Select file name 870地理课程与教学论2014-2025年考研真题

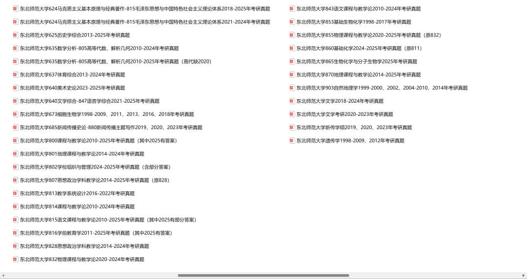point(358,75)
